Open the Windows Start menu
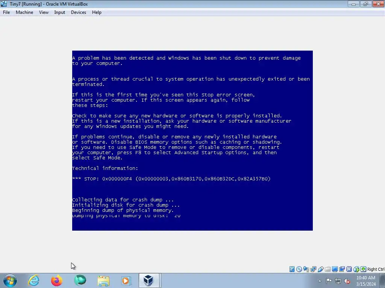This screenshot has height=288, width=385. (10, 280)
